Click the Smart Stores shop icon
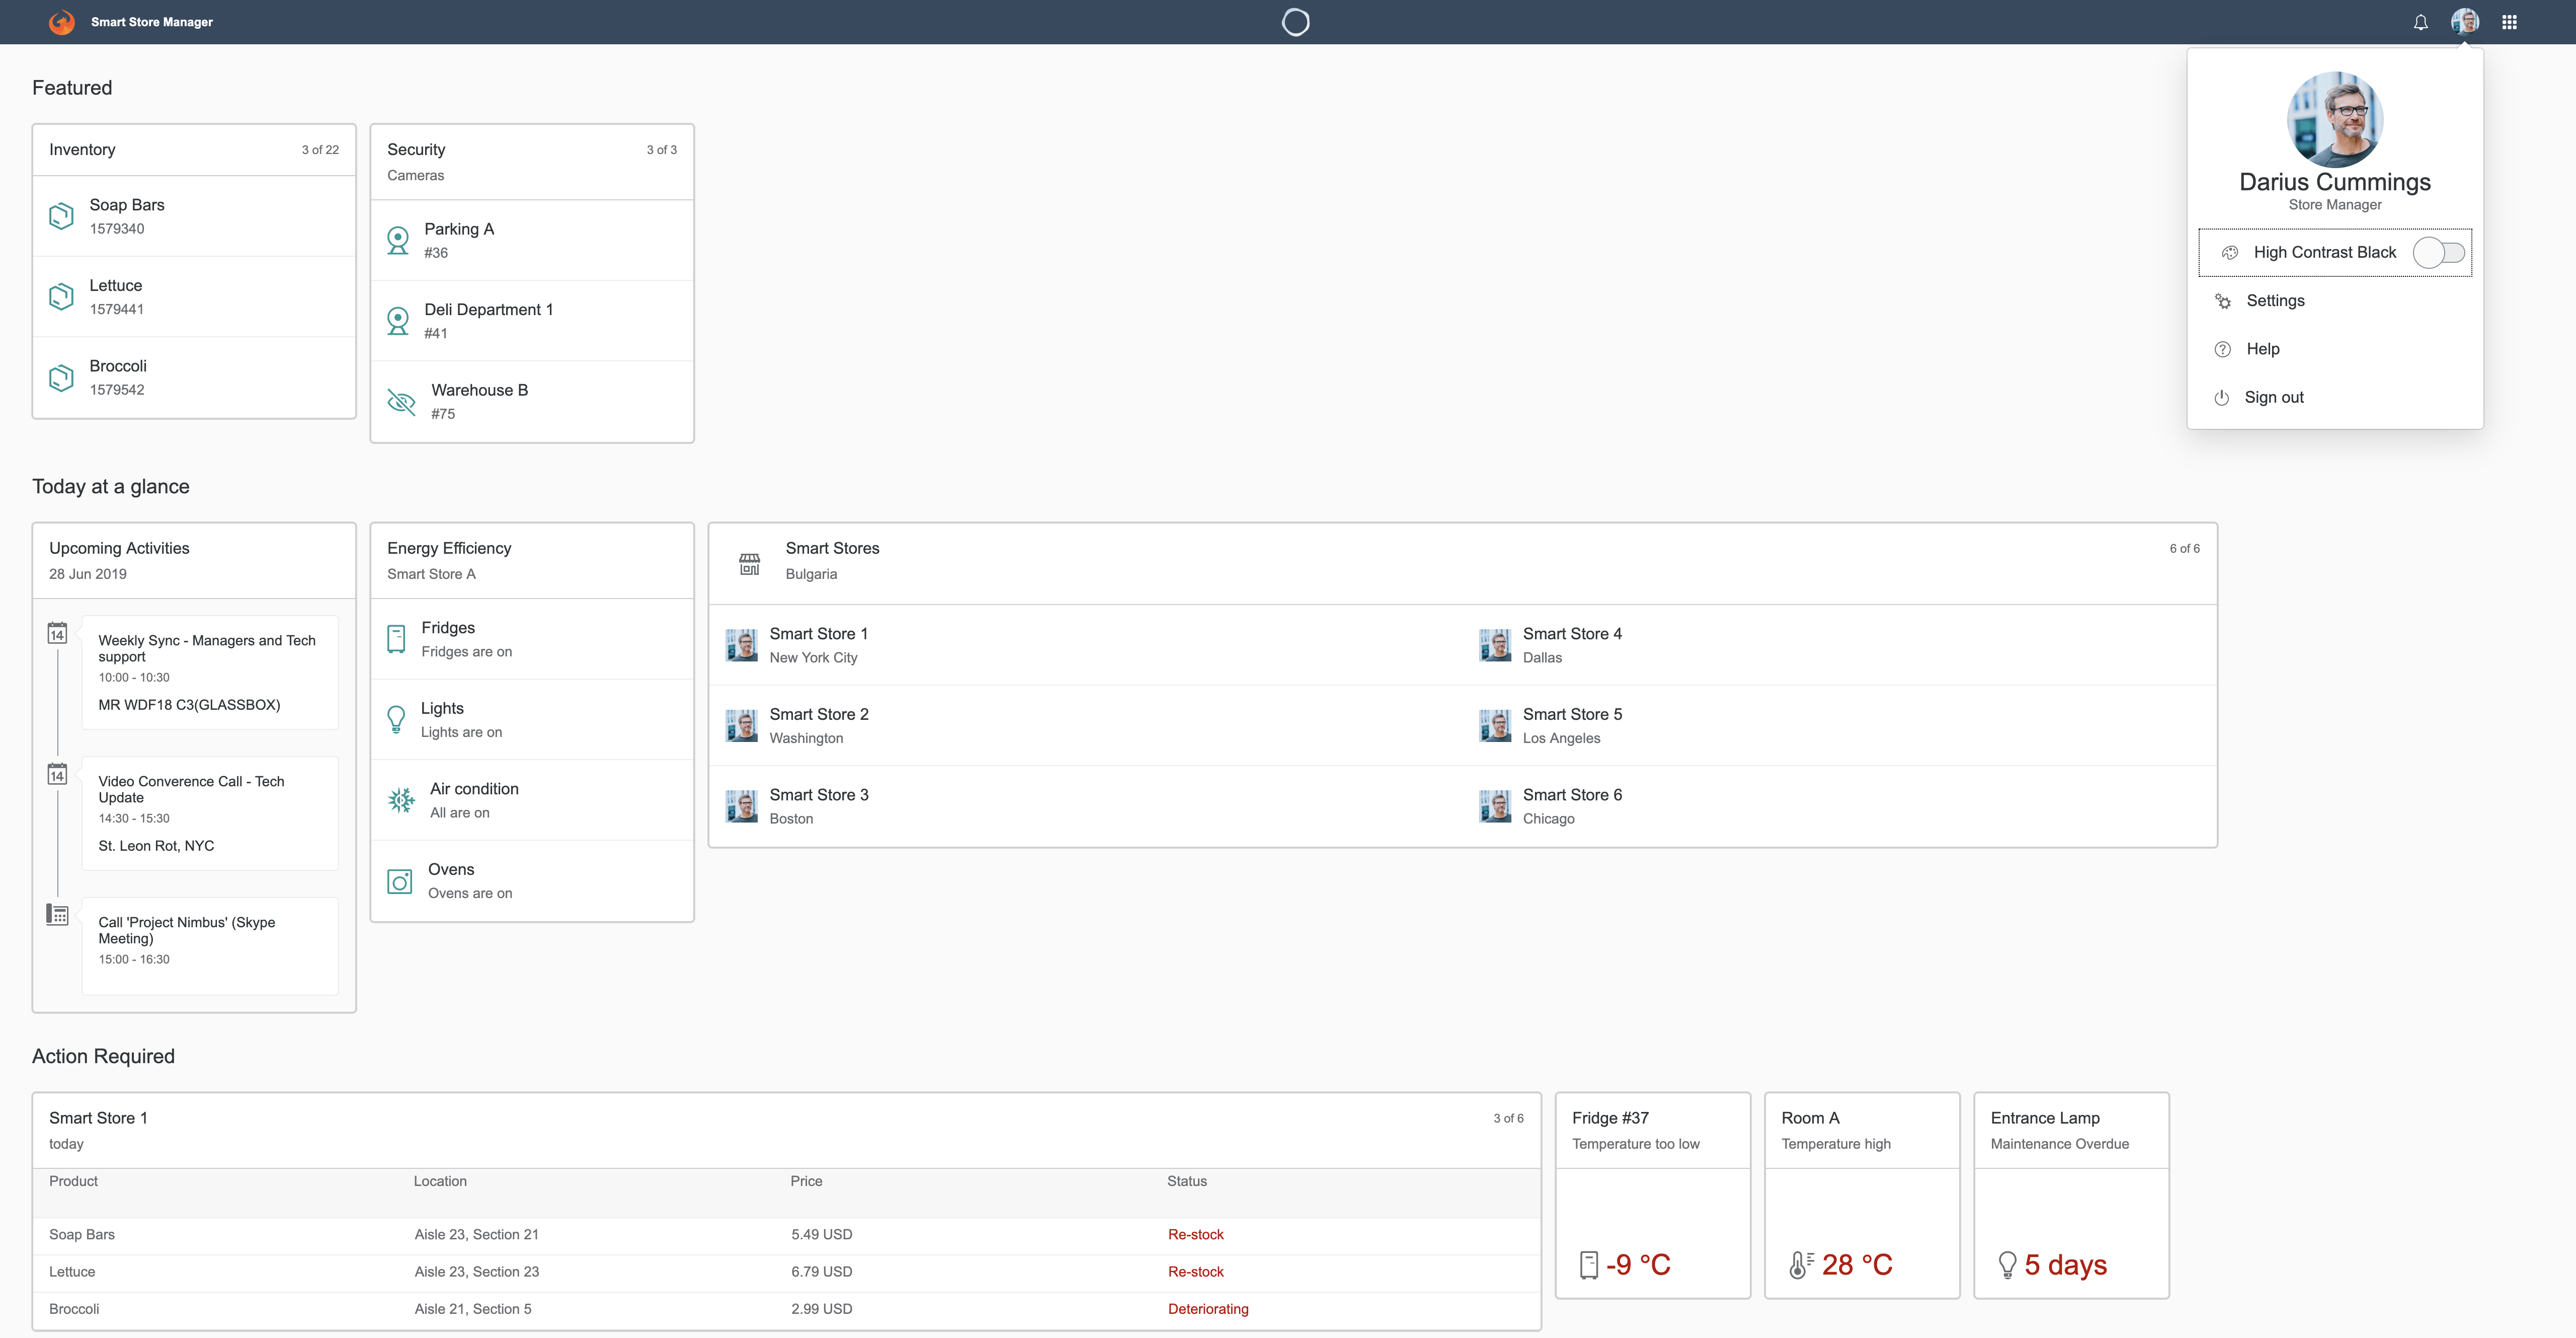Viewport: 2576px width, 1338px height. click(749, 564)
